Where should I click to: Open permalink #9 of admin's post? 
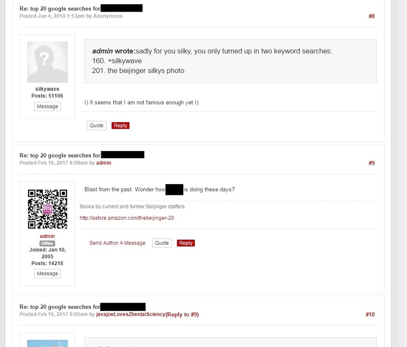pos(371,163)
